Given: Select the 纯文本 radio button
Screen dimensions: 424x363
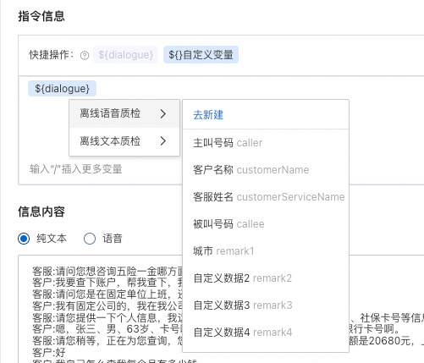Looking at the screenshot, I should click(x=24, y=239).
